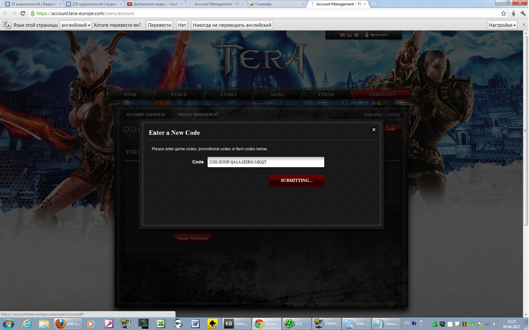Click browser forward arrow
Image resolution: width=529 pixels, height=330 pixels.
tap(14, 13)
